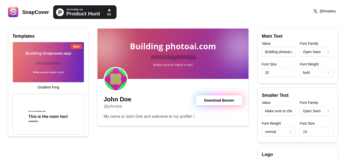346x159 pixels.
Task: Click the Product Hunt P icon
Action: pyautogui.click(x=60, y=12)
